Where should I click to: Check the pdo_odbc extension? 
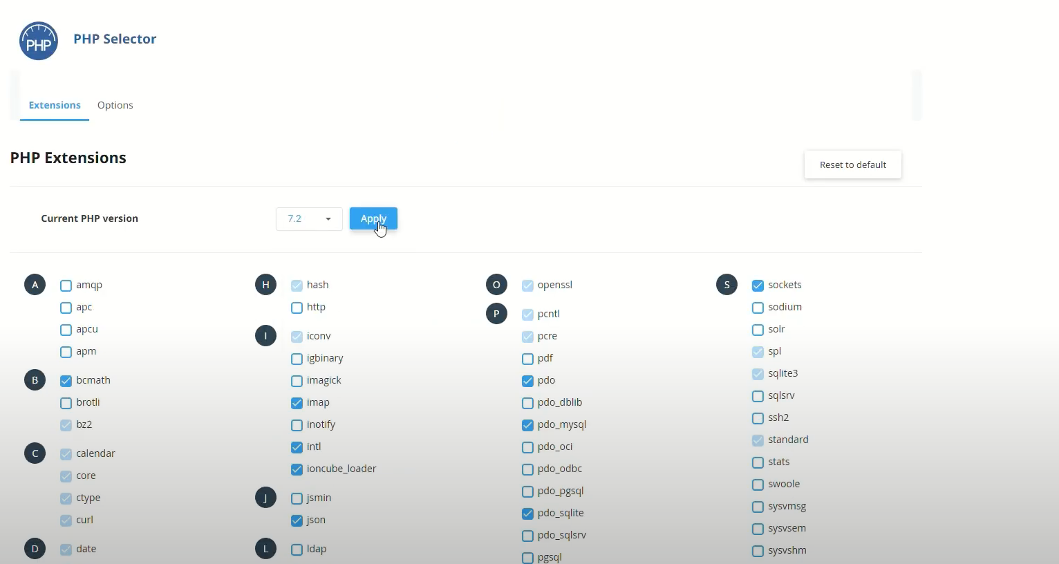coord(527,469)
